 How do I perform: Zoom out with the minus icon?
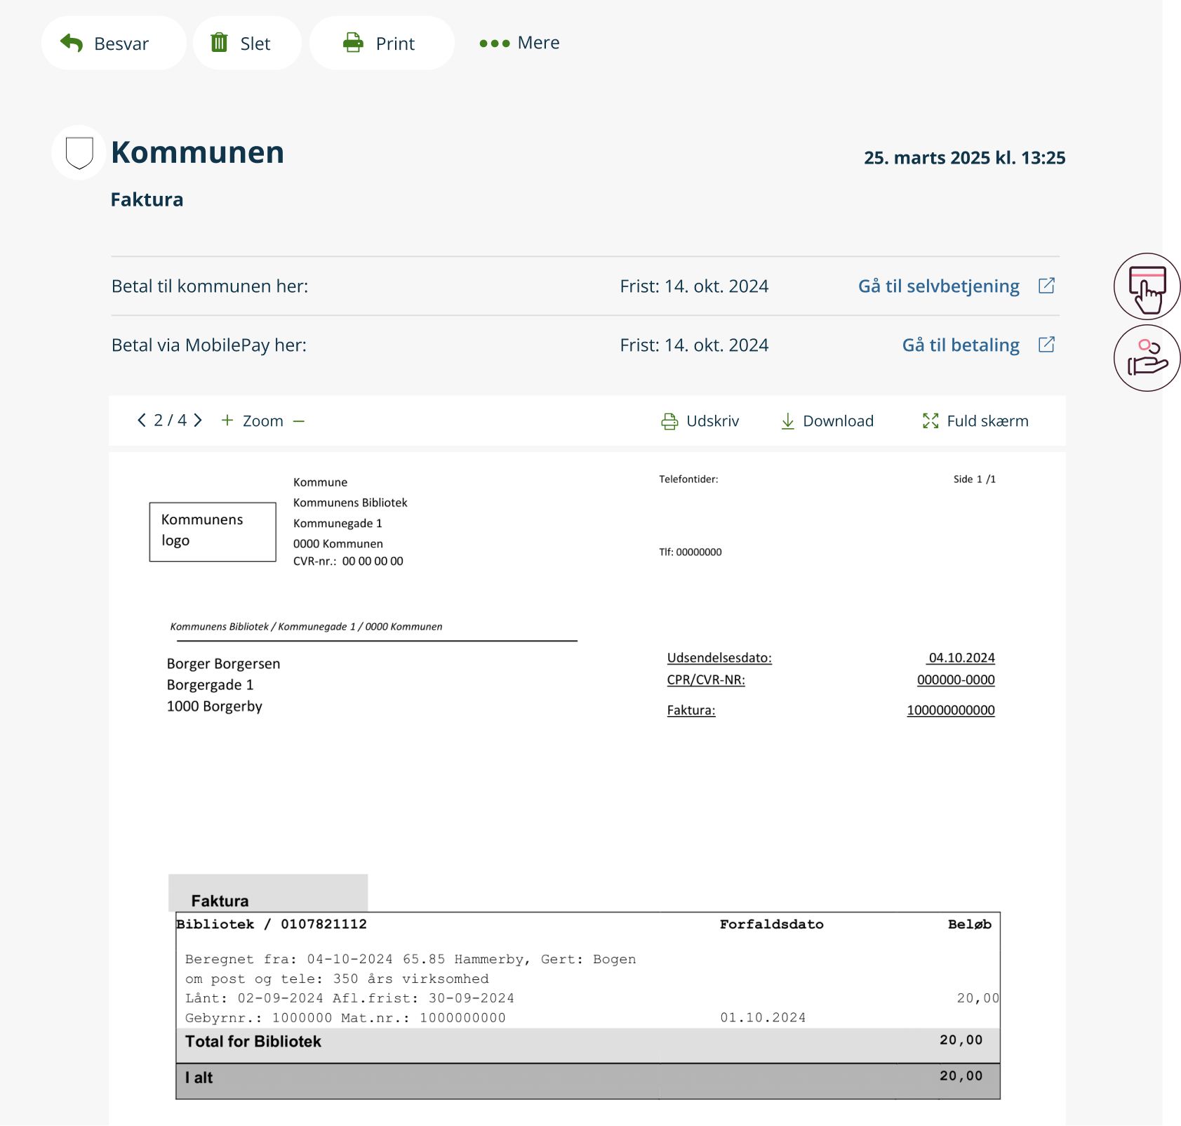pyautogui.click(x=299, y=421)
